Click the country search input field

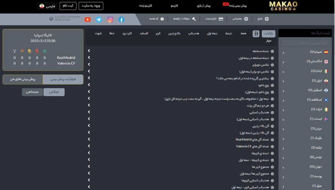tap(305, 42)
